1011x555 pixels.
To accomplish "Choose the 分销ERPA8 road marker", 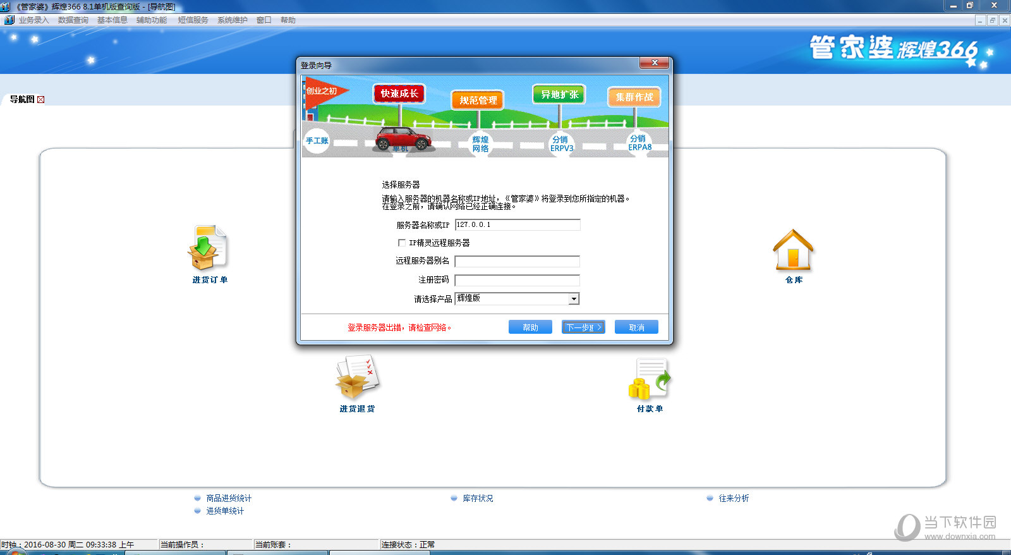I will tap(639, 143).
